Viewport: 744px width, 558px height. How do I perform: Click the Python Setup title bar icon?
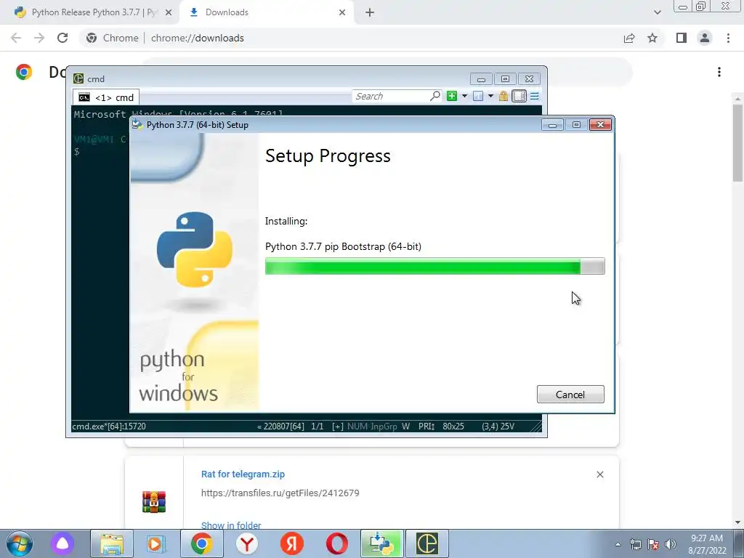pos(137,124)
